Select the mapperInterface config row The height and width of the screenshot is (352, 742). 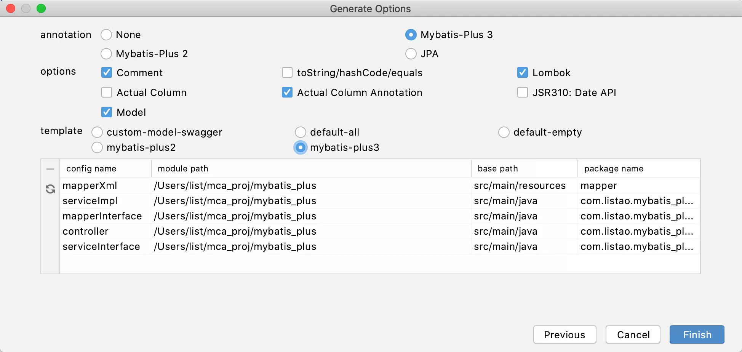[380, 216]
